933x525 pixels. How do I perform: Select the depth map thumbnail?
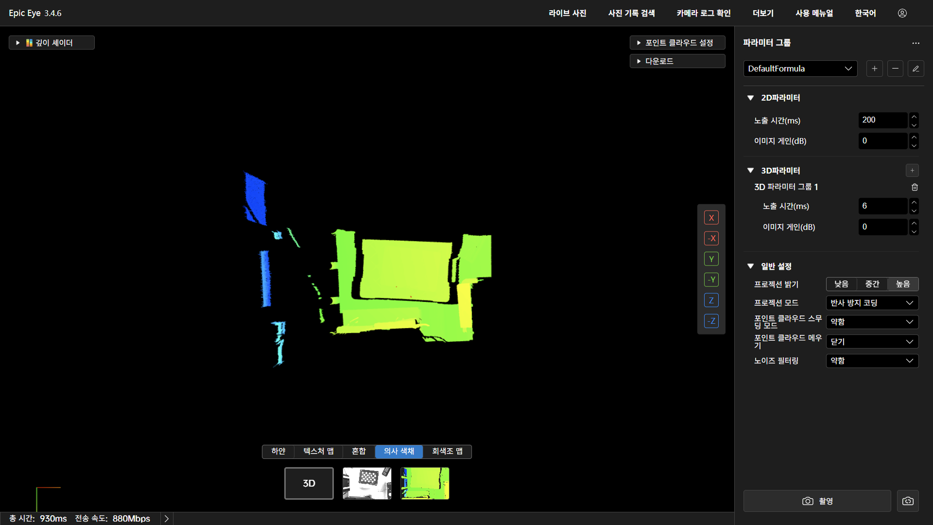click(425, 483)
